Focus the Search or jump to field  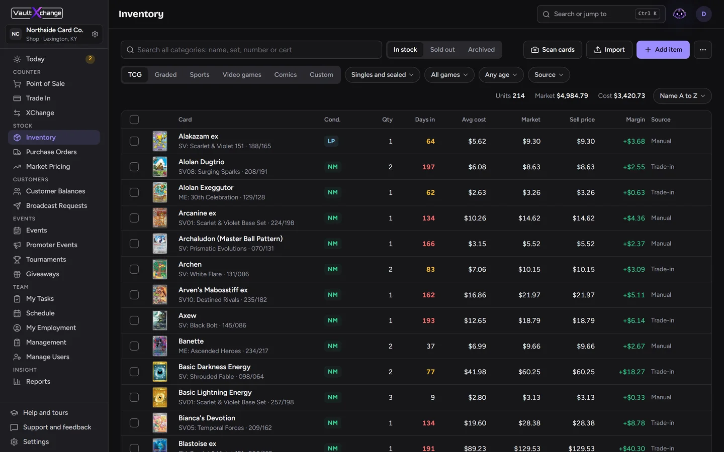pos(601,14)
